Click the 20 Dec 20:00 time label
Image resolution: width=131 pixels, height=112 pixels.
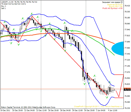pos(17,110)
